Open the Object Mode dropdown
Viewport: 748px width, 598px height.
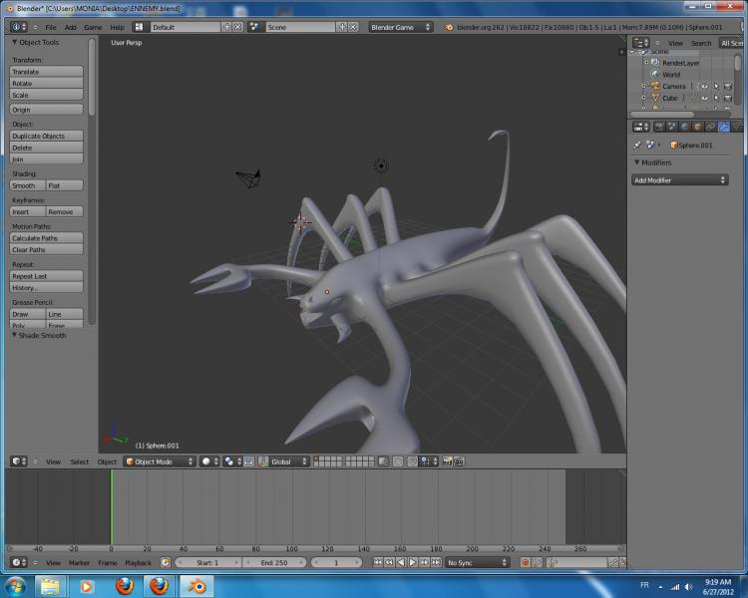[x=160, y=461]
